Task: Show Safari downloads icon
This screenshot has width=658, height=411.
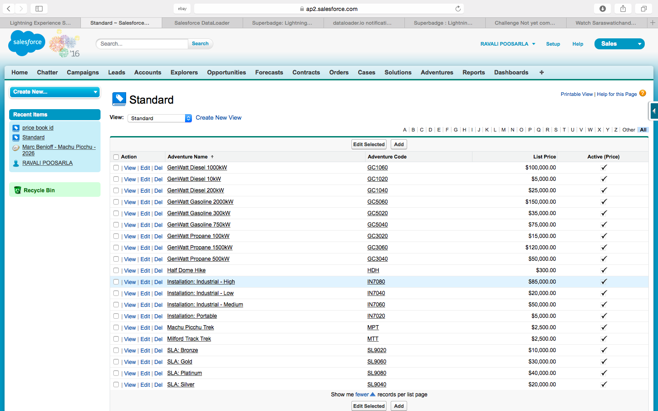Action: pyautogui.click(x=602, y=9)
